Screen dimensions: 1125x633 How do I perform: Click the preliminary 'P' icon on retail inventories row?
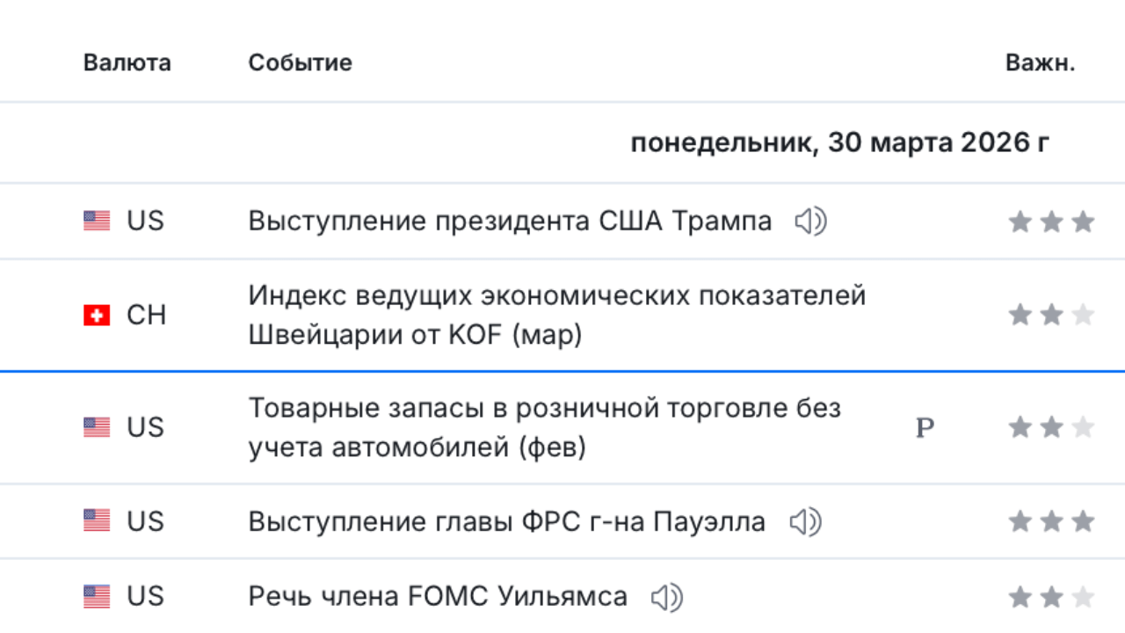(x=925, y=428)
